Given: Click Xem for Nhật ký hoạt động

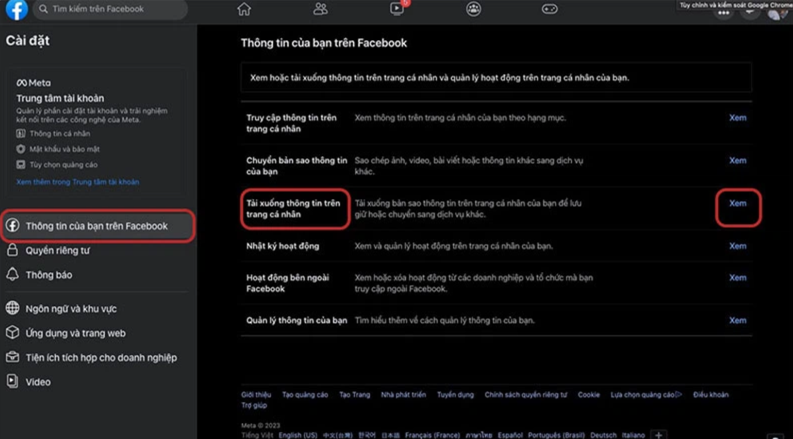Looking at the screenshot, I should (x=737, y=246).
